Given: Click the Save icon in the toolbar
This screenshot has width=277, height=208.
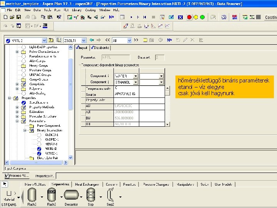Looking at the screenshot, I should click(18, 17).
